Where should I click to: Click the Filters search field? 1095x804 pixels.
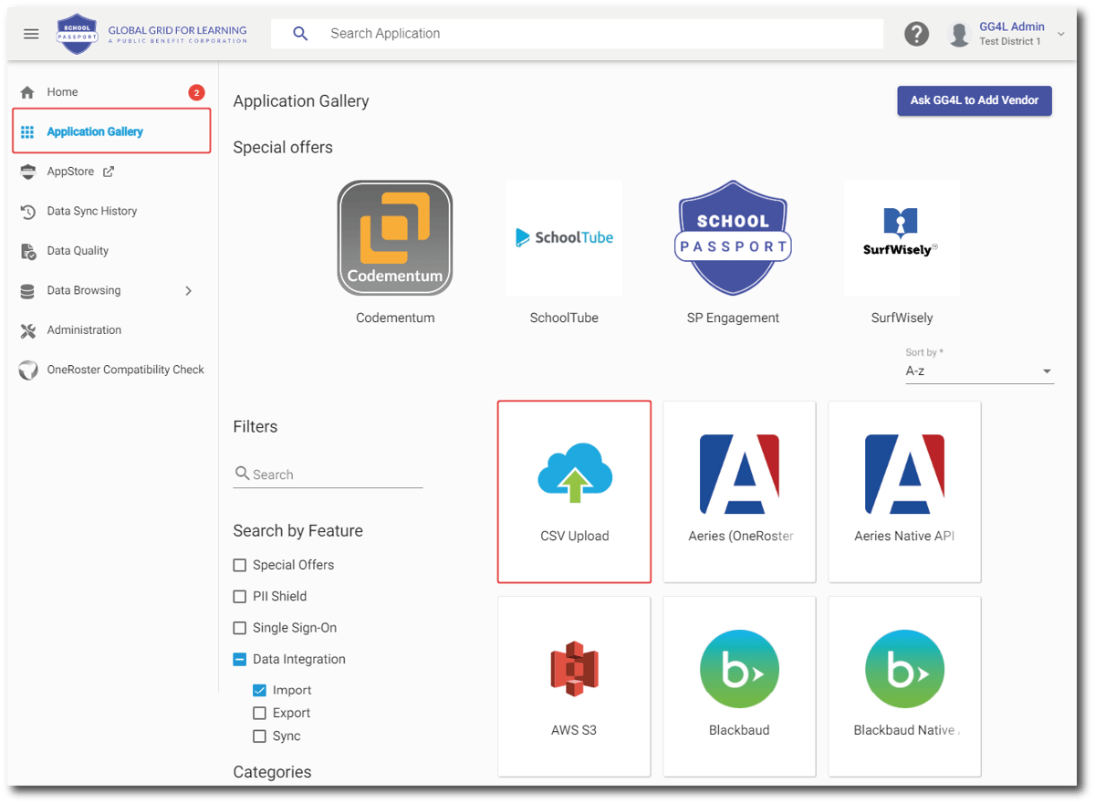(x=328, y=475)
